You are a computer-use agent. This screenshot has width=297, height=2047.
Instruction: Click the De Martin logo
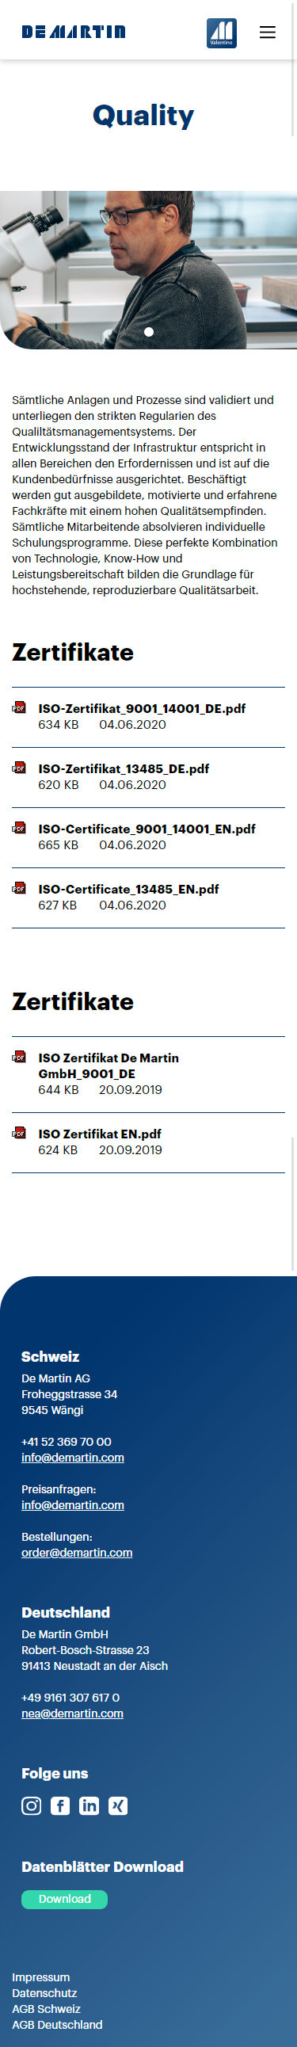point(74,32)
